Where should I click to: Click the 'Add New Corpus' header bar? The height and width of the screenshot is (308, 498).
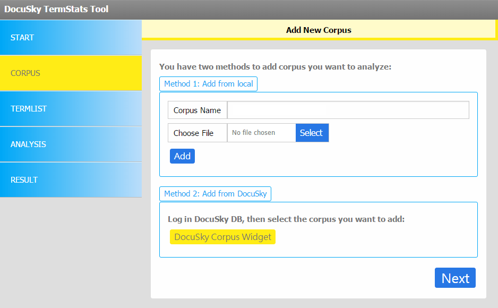(319, 30)
